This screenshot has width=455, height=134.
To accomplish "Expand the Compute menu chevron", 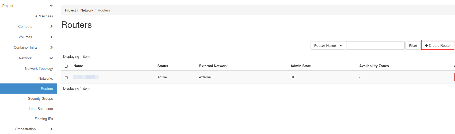I will [x=51, y=26].
